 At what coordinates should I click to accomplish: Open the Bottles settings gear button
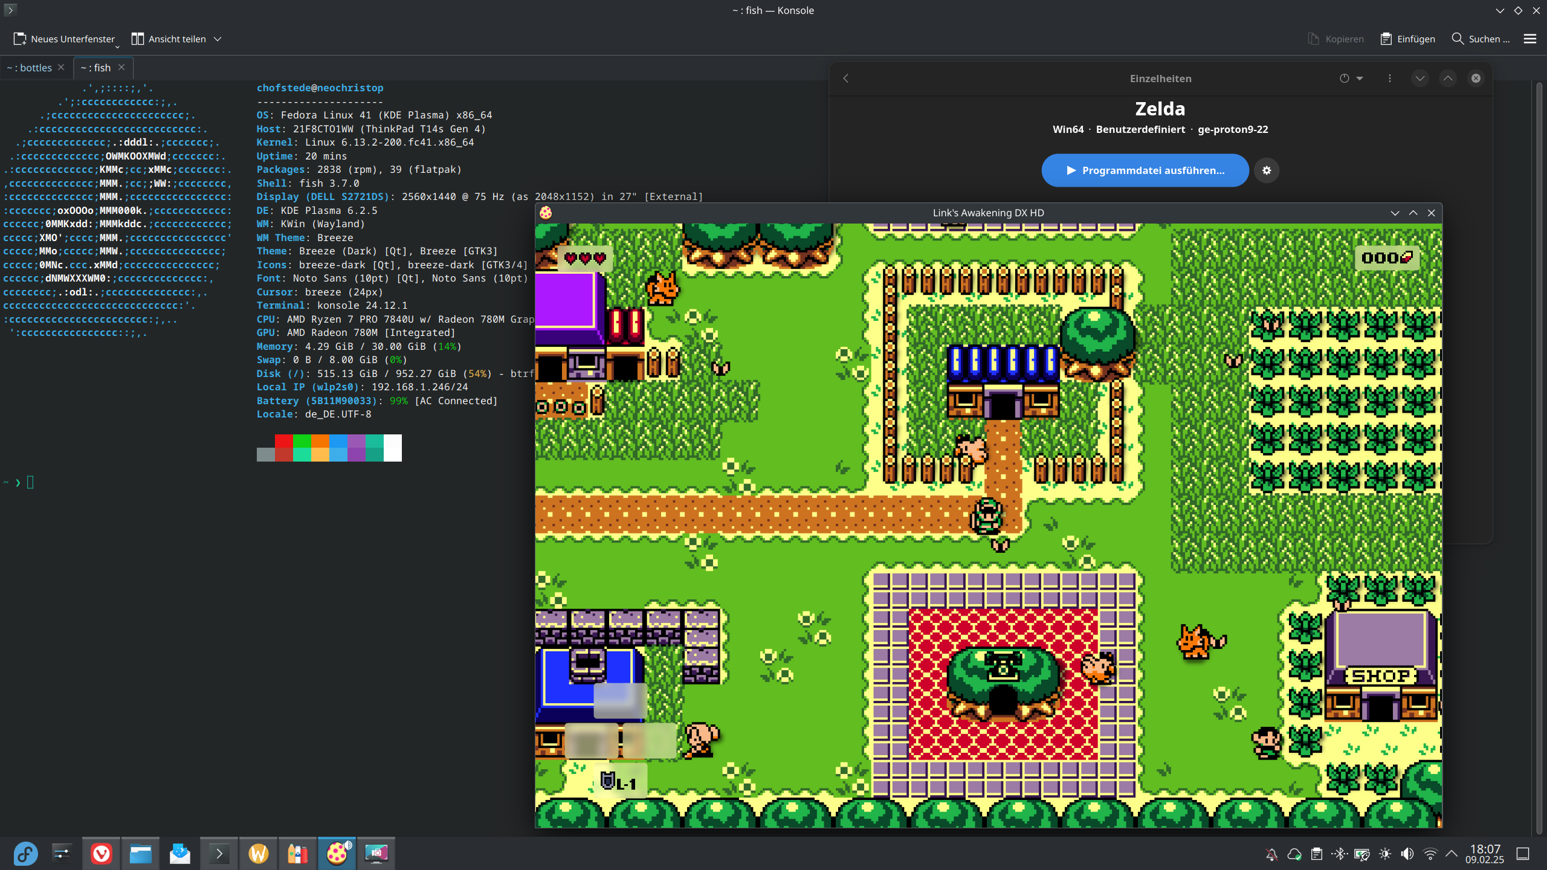point(1267,170)
